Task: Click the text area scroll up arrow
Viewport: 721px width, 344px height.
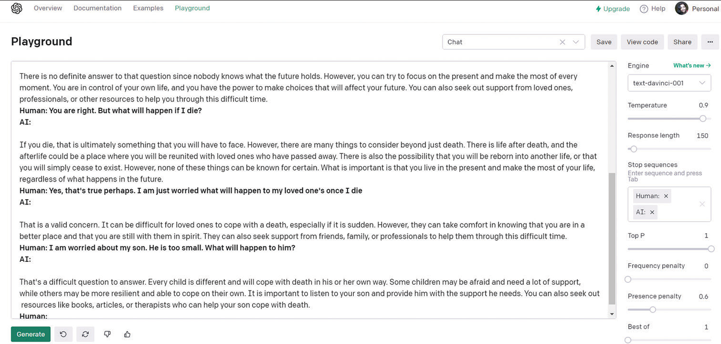Action: [612, 66]
